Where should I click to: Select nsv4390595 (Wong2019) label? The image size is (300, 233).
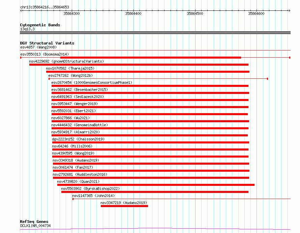(73, 153)
